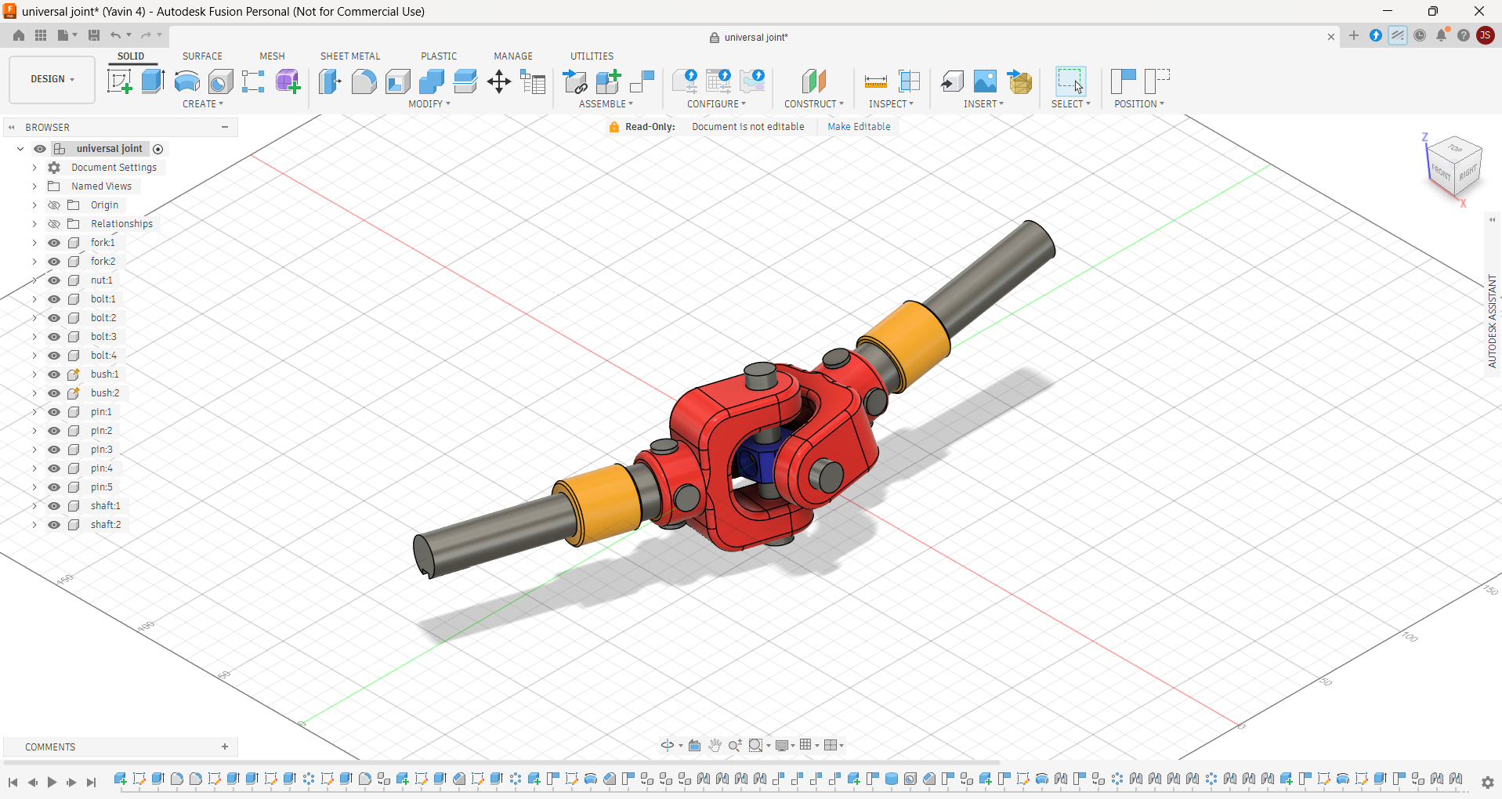Select the Press Pull tool
This screenshot has width=1502, height=799.
[x=330, y=81]
